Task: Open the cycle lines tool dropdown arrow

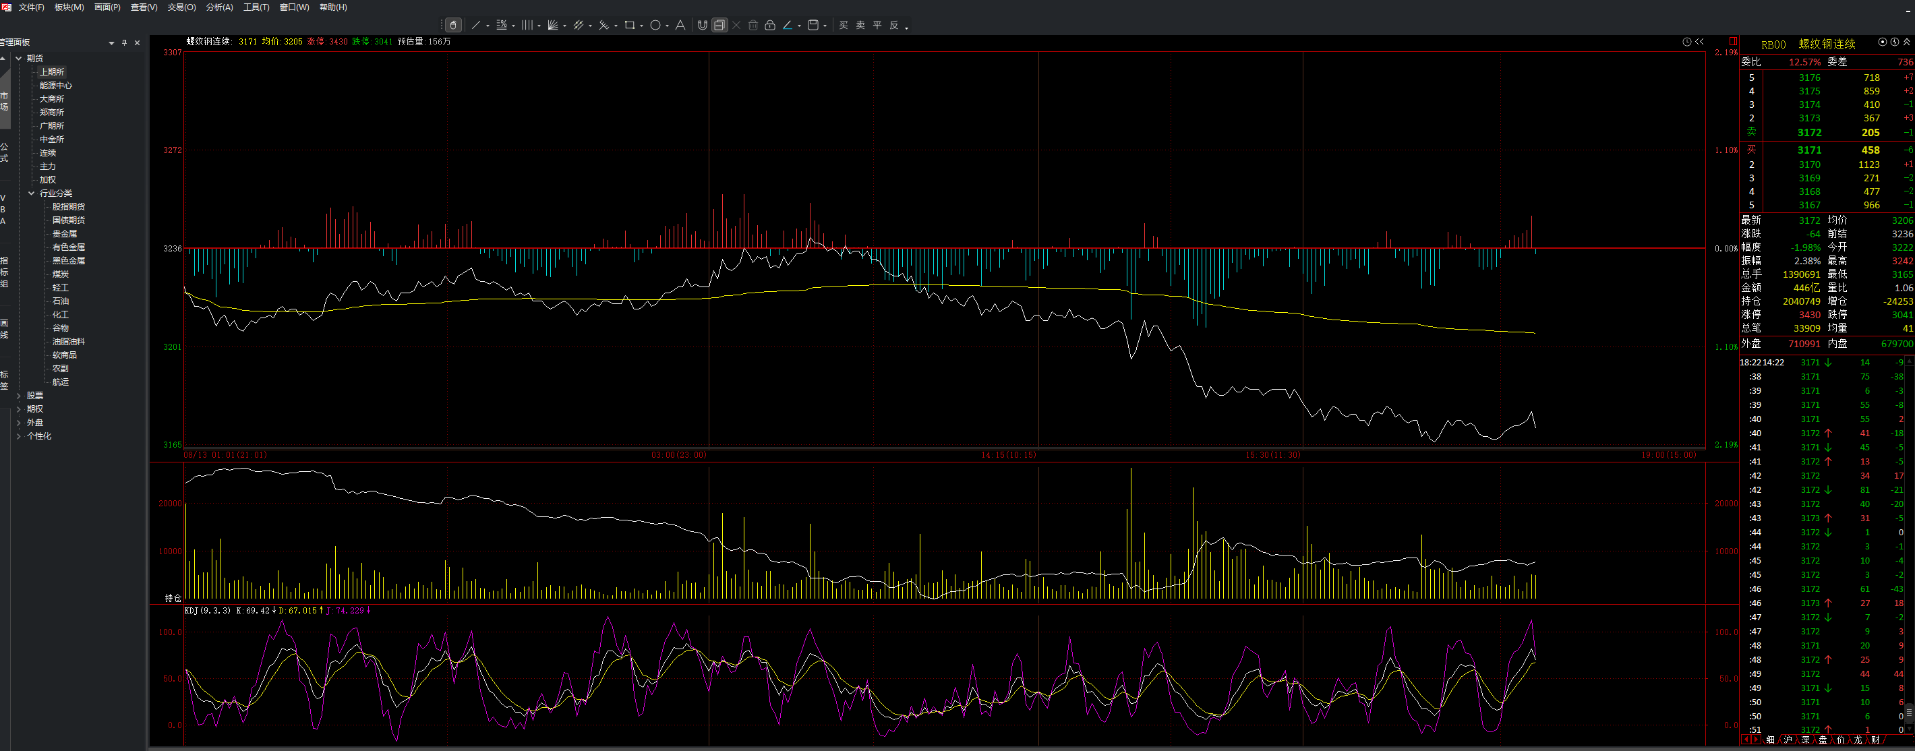Action: pyautogui.click(x=539, y=26)
